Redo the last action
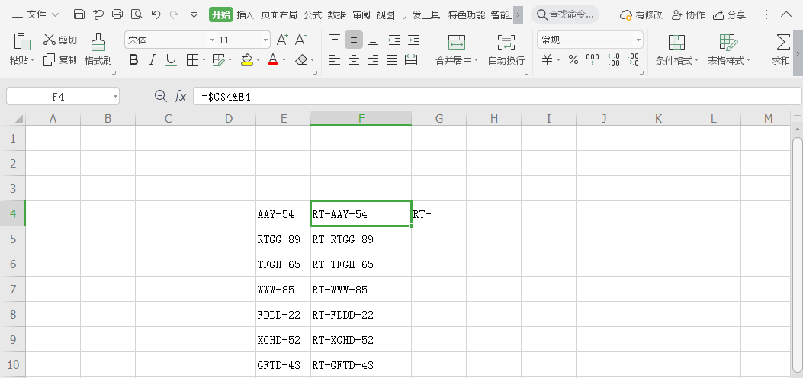 (x=174, y=14)
